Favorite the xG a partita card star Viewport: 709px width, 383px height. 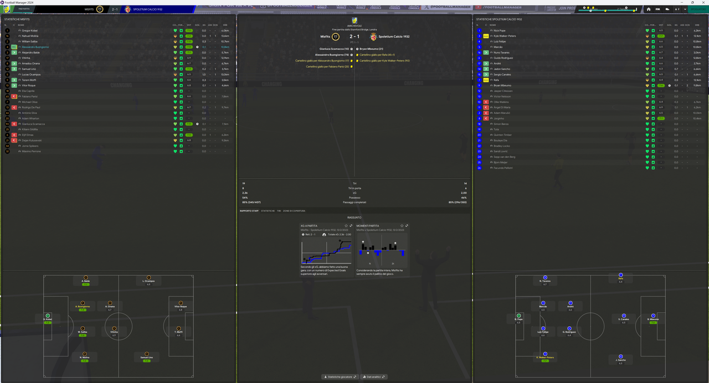pyautogui.click(x=347, y=226)
